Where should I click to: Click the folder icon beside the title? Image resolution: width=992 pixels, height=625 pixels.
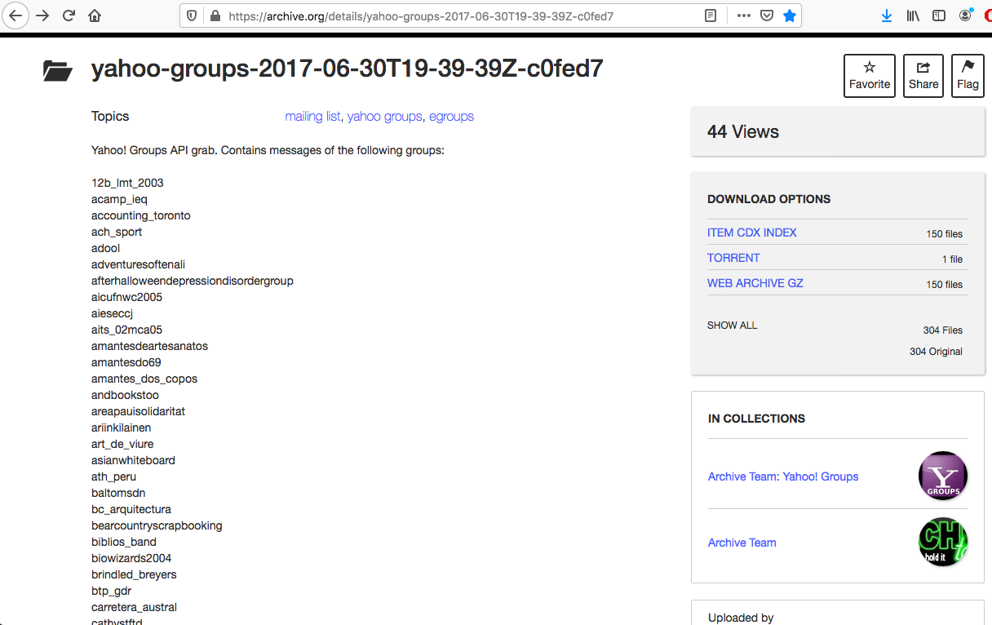(58, 71)
